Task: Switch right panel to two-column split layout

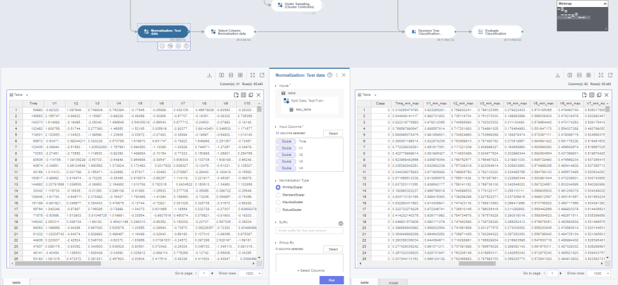Action: (569, 75)
